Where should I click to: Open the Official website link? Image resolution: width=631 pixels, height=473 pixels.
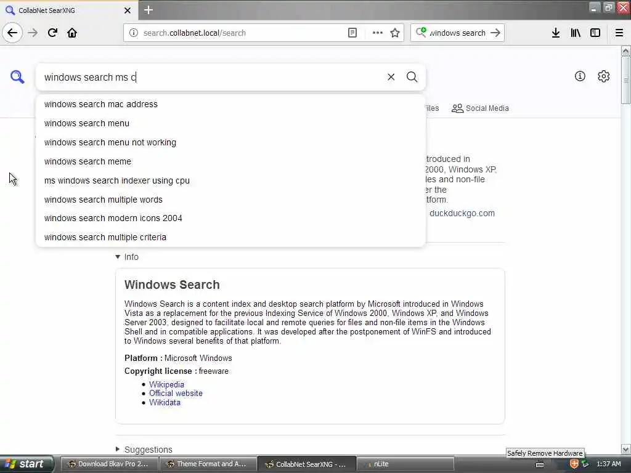tap(176, 394)
